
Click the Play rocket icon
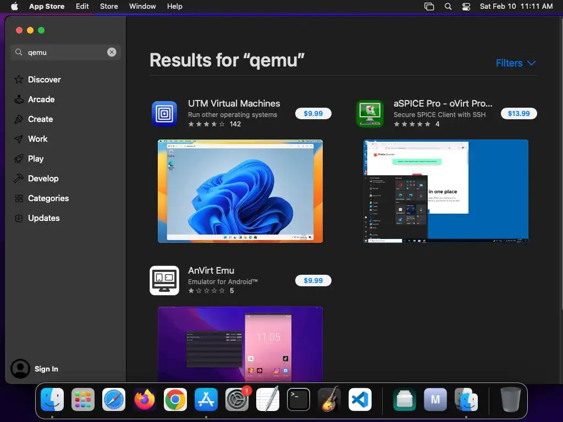[x=19, y=159]
